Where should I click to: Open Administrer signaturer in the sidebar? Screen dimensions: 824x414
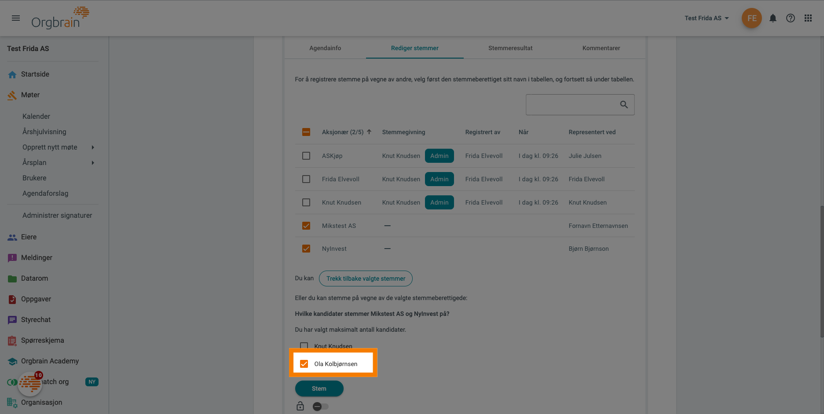[57, 216]
